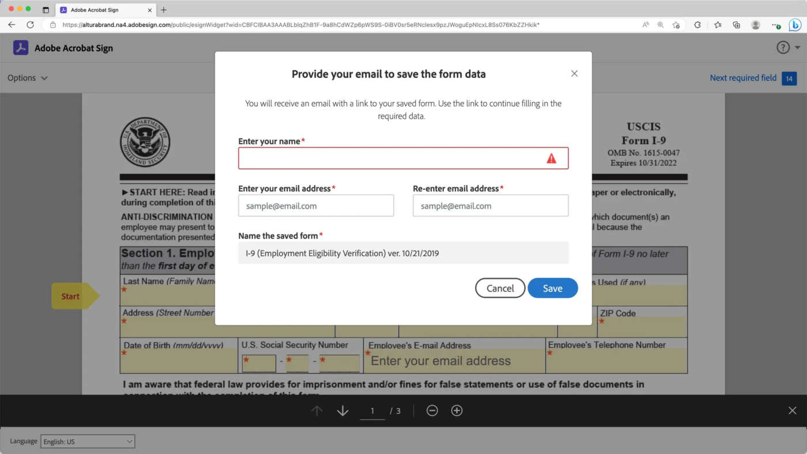Change language in the English: US dropdown
Viewport: 807px width, 454px height.
tap(87, 441)
